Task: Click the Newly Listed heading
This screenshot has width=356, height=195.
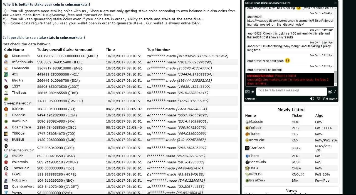Action: (x=291, y=110)
